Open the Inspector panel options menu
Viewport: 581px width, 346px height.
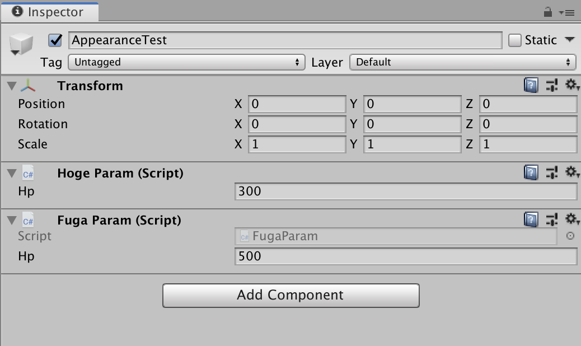(566, 12)
